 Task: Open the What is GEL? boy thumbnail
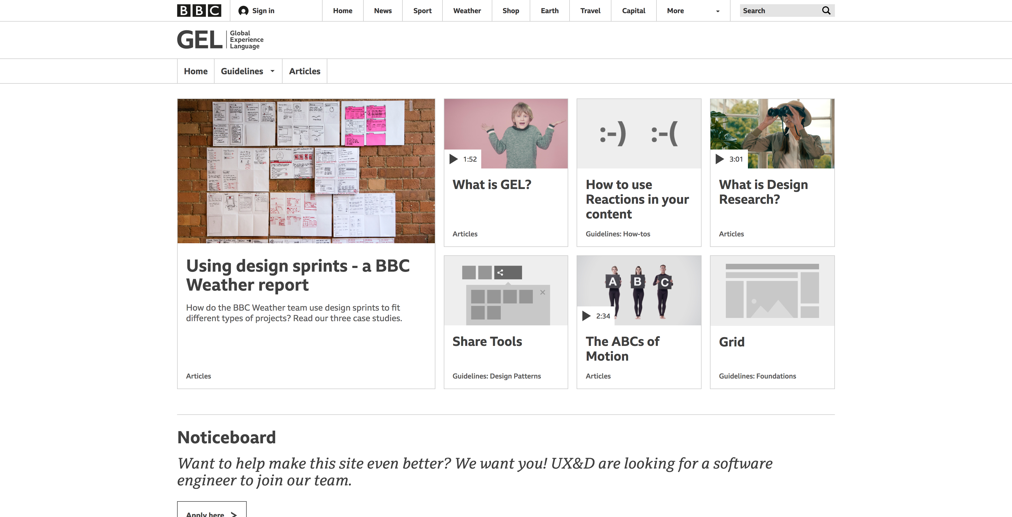(506, 133)
